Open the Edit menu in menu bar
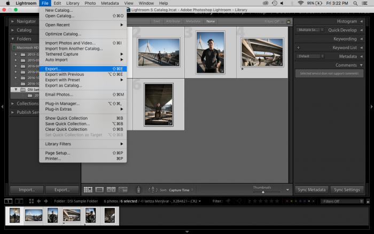 point(57,3)
